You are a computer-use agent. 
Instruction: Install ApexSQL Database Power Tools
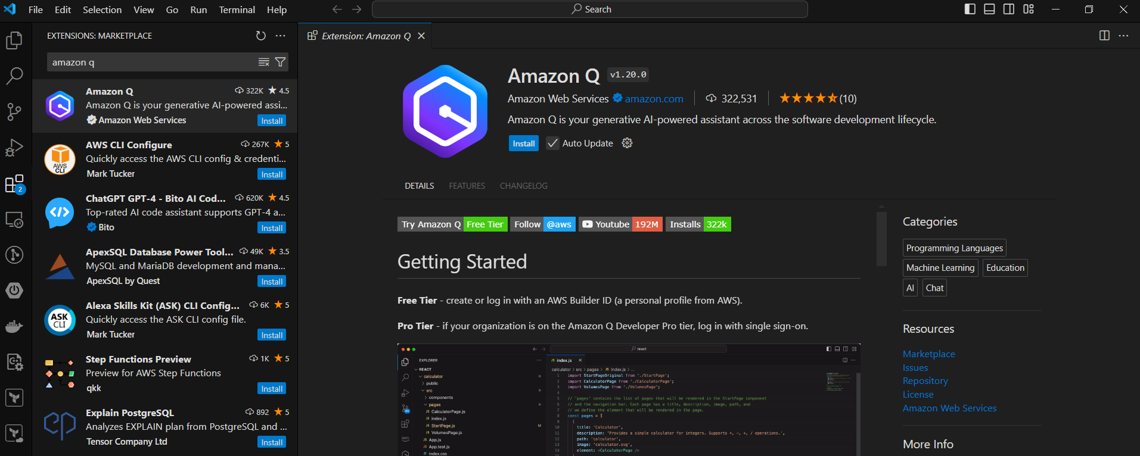pyautogui.click(x=272, y=282)
